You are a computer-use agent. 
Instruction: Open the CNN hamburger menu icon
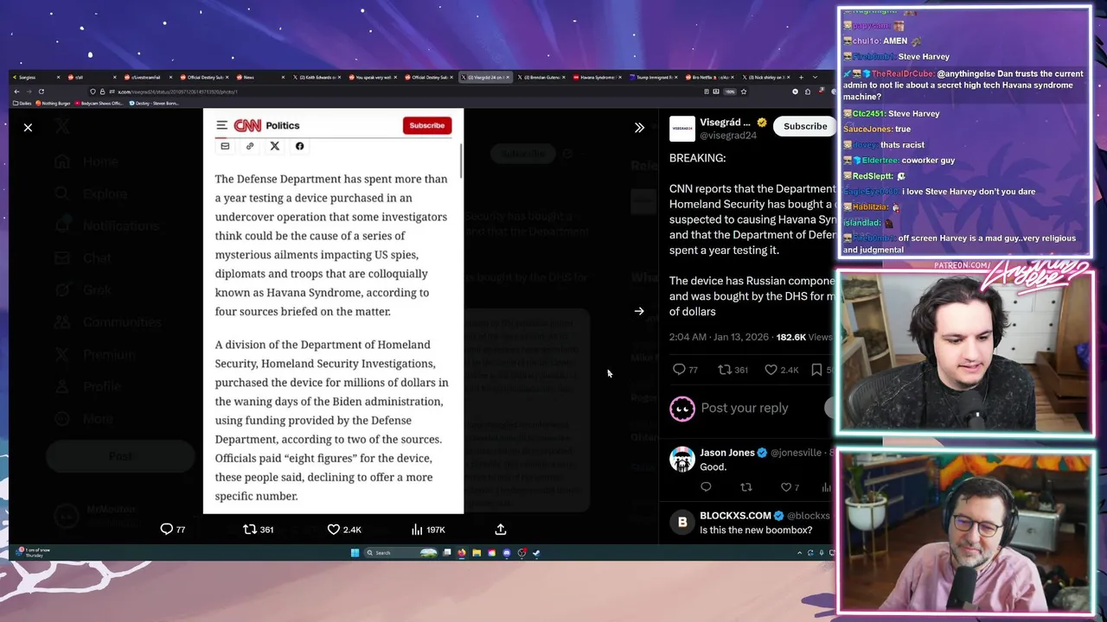click(221, 125)
